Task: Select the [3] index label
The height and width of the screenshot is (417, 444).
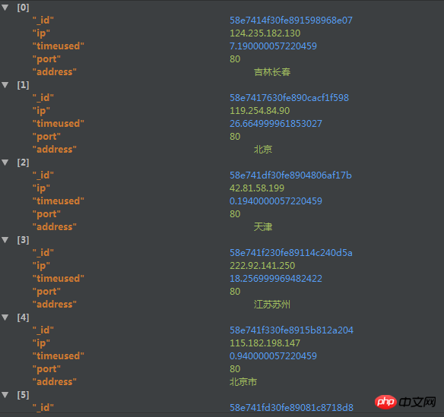Action: coord(23,240)
